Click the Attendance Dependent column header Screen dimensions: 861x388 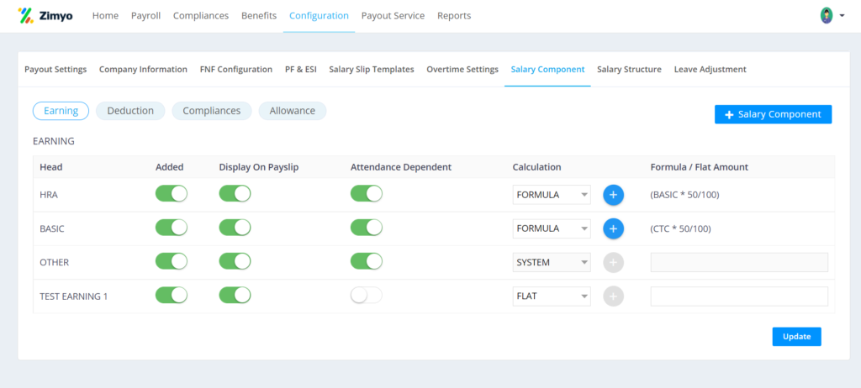coord(401,167)
